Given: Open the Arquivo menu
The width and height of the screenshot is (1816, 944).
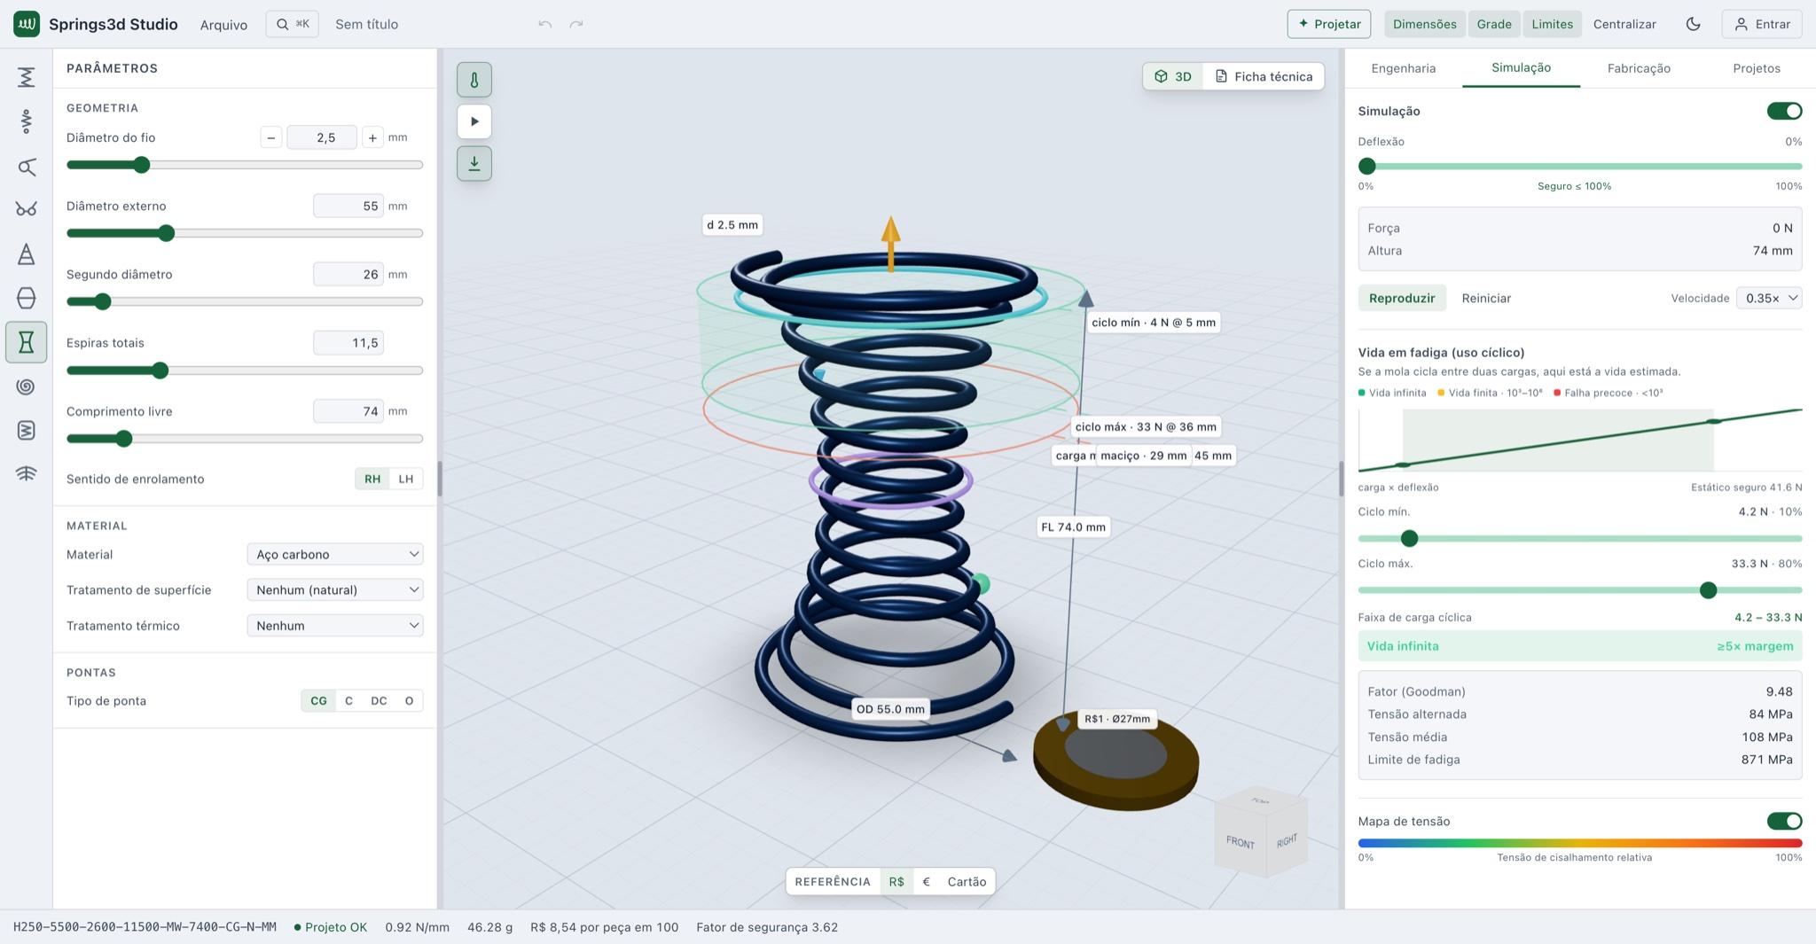Looking at the screenshot, I should coord(223,24).
